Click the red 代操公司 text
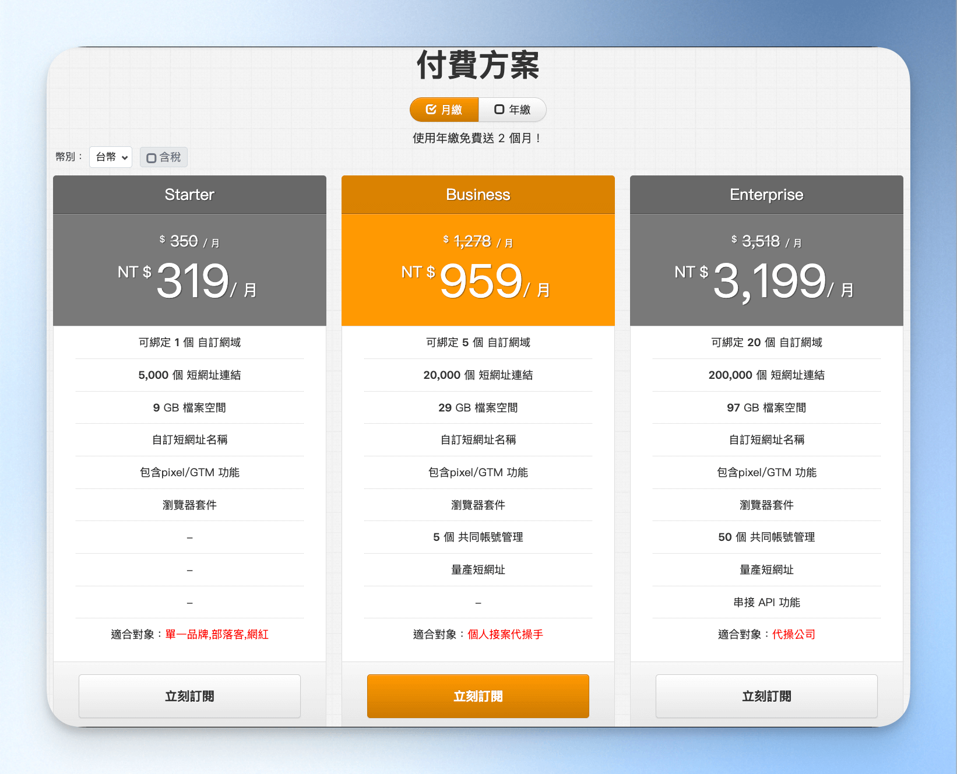The width and height of the screenshot is (957, 774). click(794, 635)
